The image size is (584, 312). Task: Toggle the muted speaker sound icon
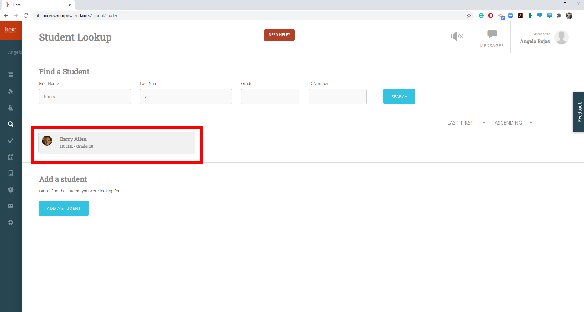click(457, 36)
